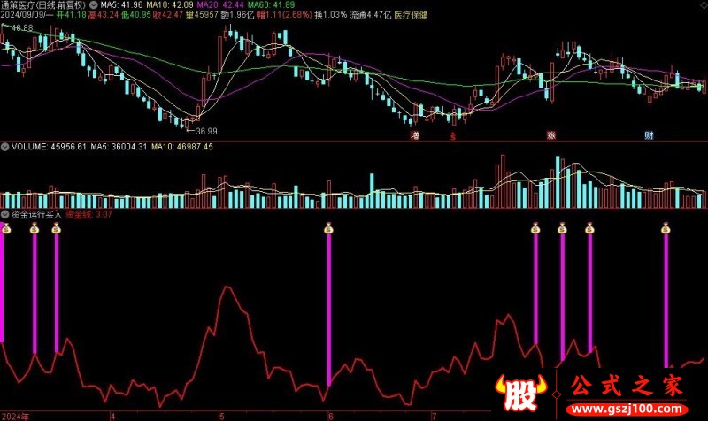The width and height of the screenshot is (708, 421).
Task: Click month 6 on time axis
Action: tap(330, 417)
